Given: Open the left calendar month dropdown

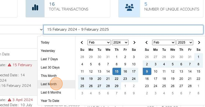Looking at the screenshot, I should pyautogui.click(x=99, y=42).
